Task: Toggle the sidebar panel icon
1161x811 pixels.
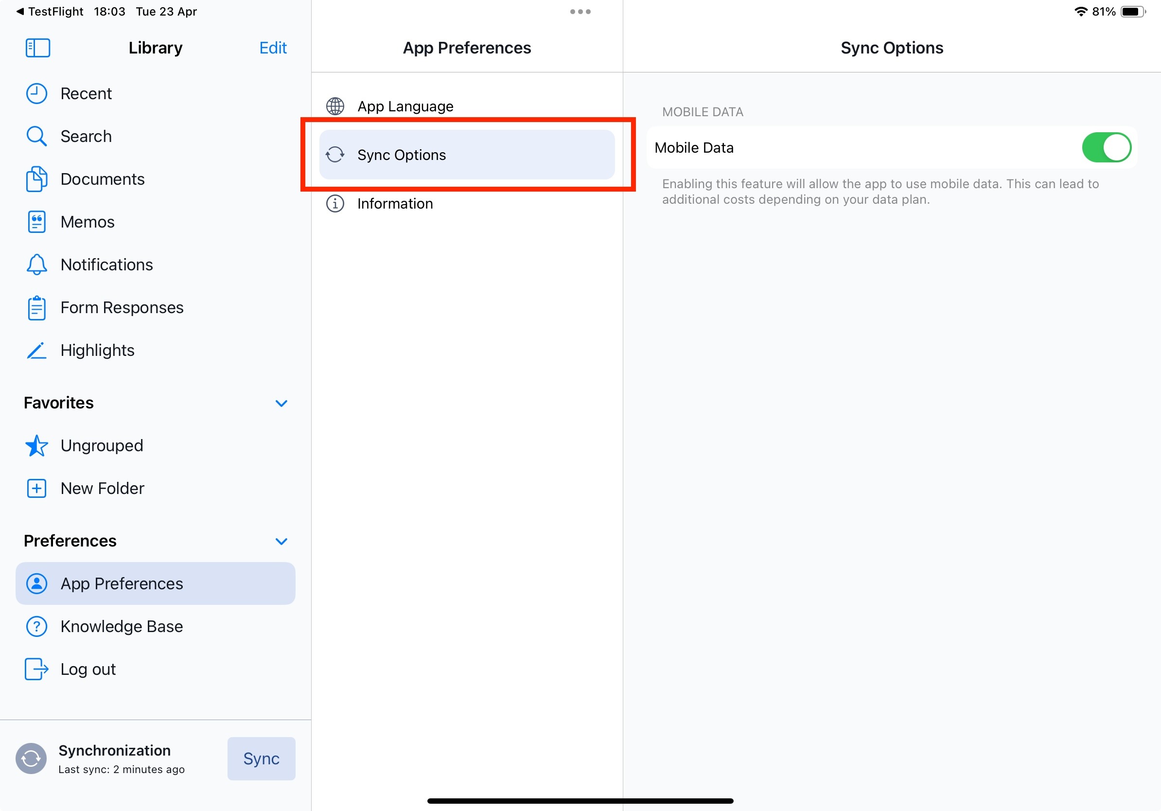Action: click(x=37, y=48)
